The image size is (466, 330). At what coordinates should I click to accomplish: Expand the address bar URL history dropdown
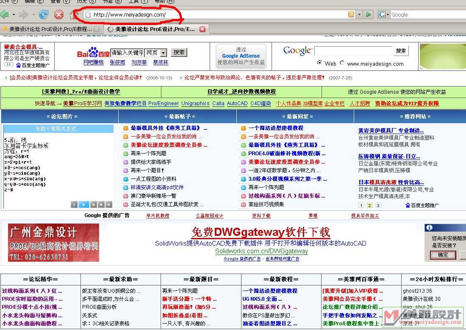[x=359, y=14]
